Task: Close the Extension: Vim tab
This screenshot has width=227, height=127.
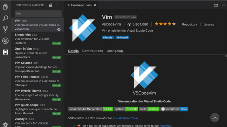Action: point(95,5)
